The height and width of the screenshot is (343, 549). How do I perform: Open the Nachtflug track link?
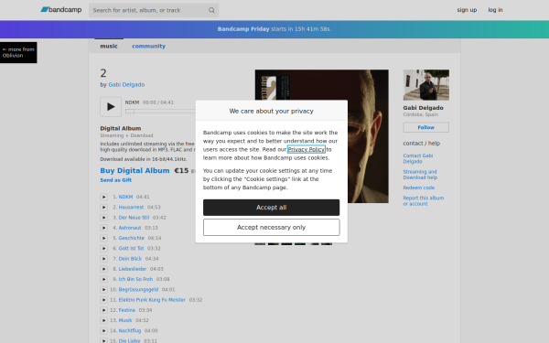coord(130,331)
